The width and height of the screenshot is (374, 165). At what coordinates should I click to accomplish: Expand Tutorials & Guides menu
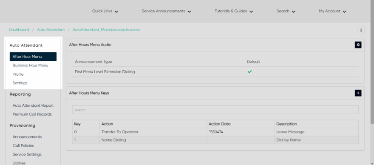[x=234, y=11]
